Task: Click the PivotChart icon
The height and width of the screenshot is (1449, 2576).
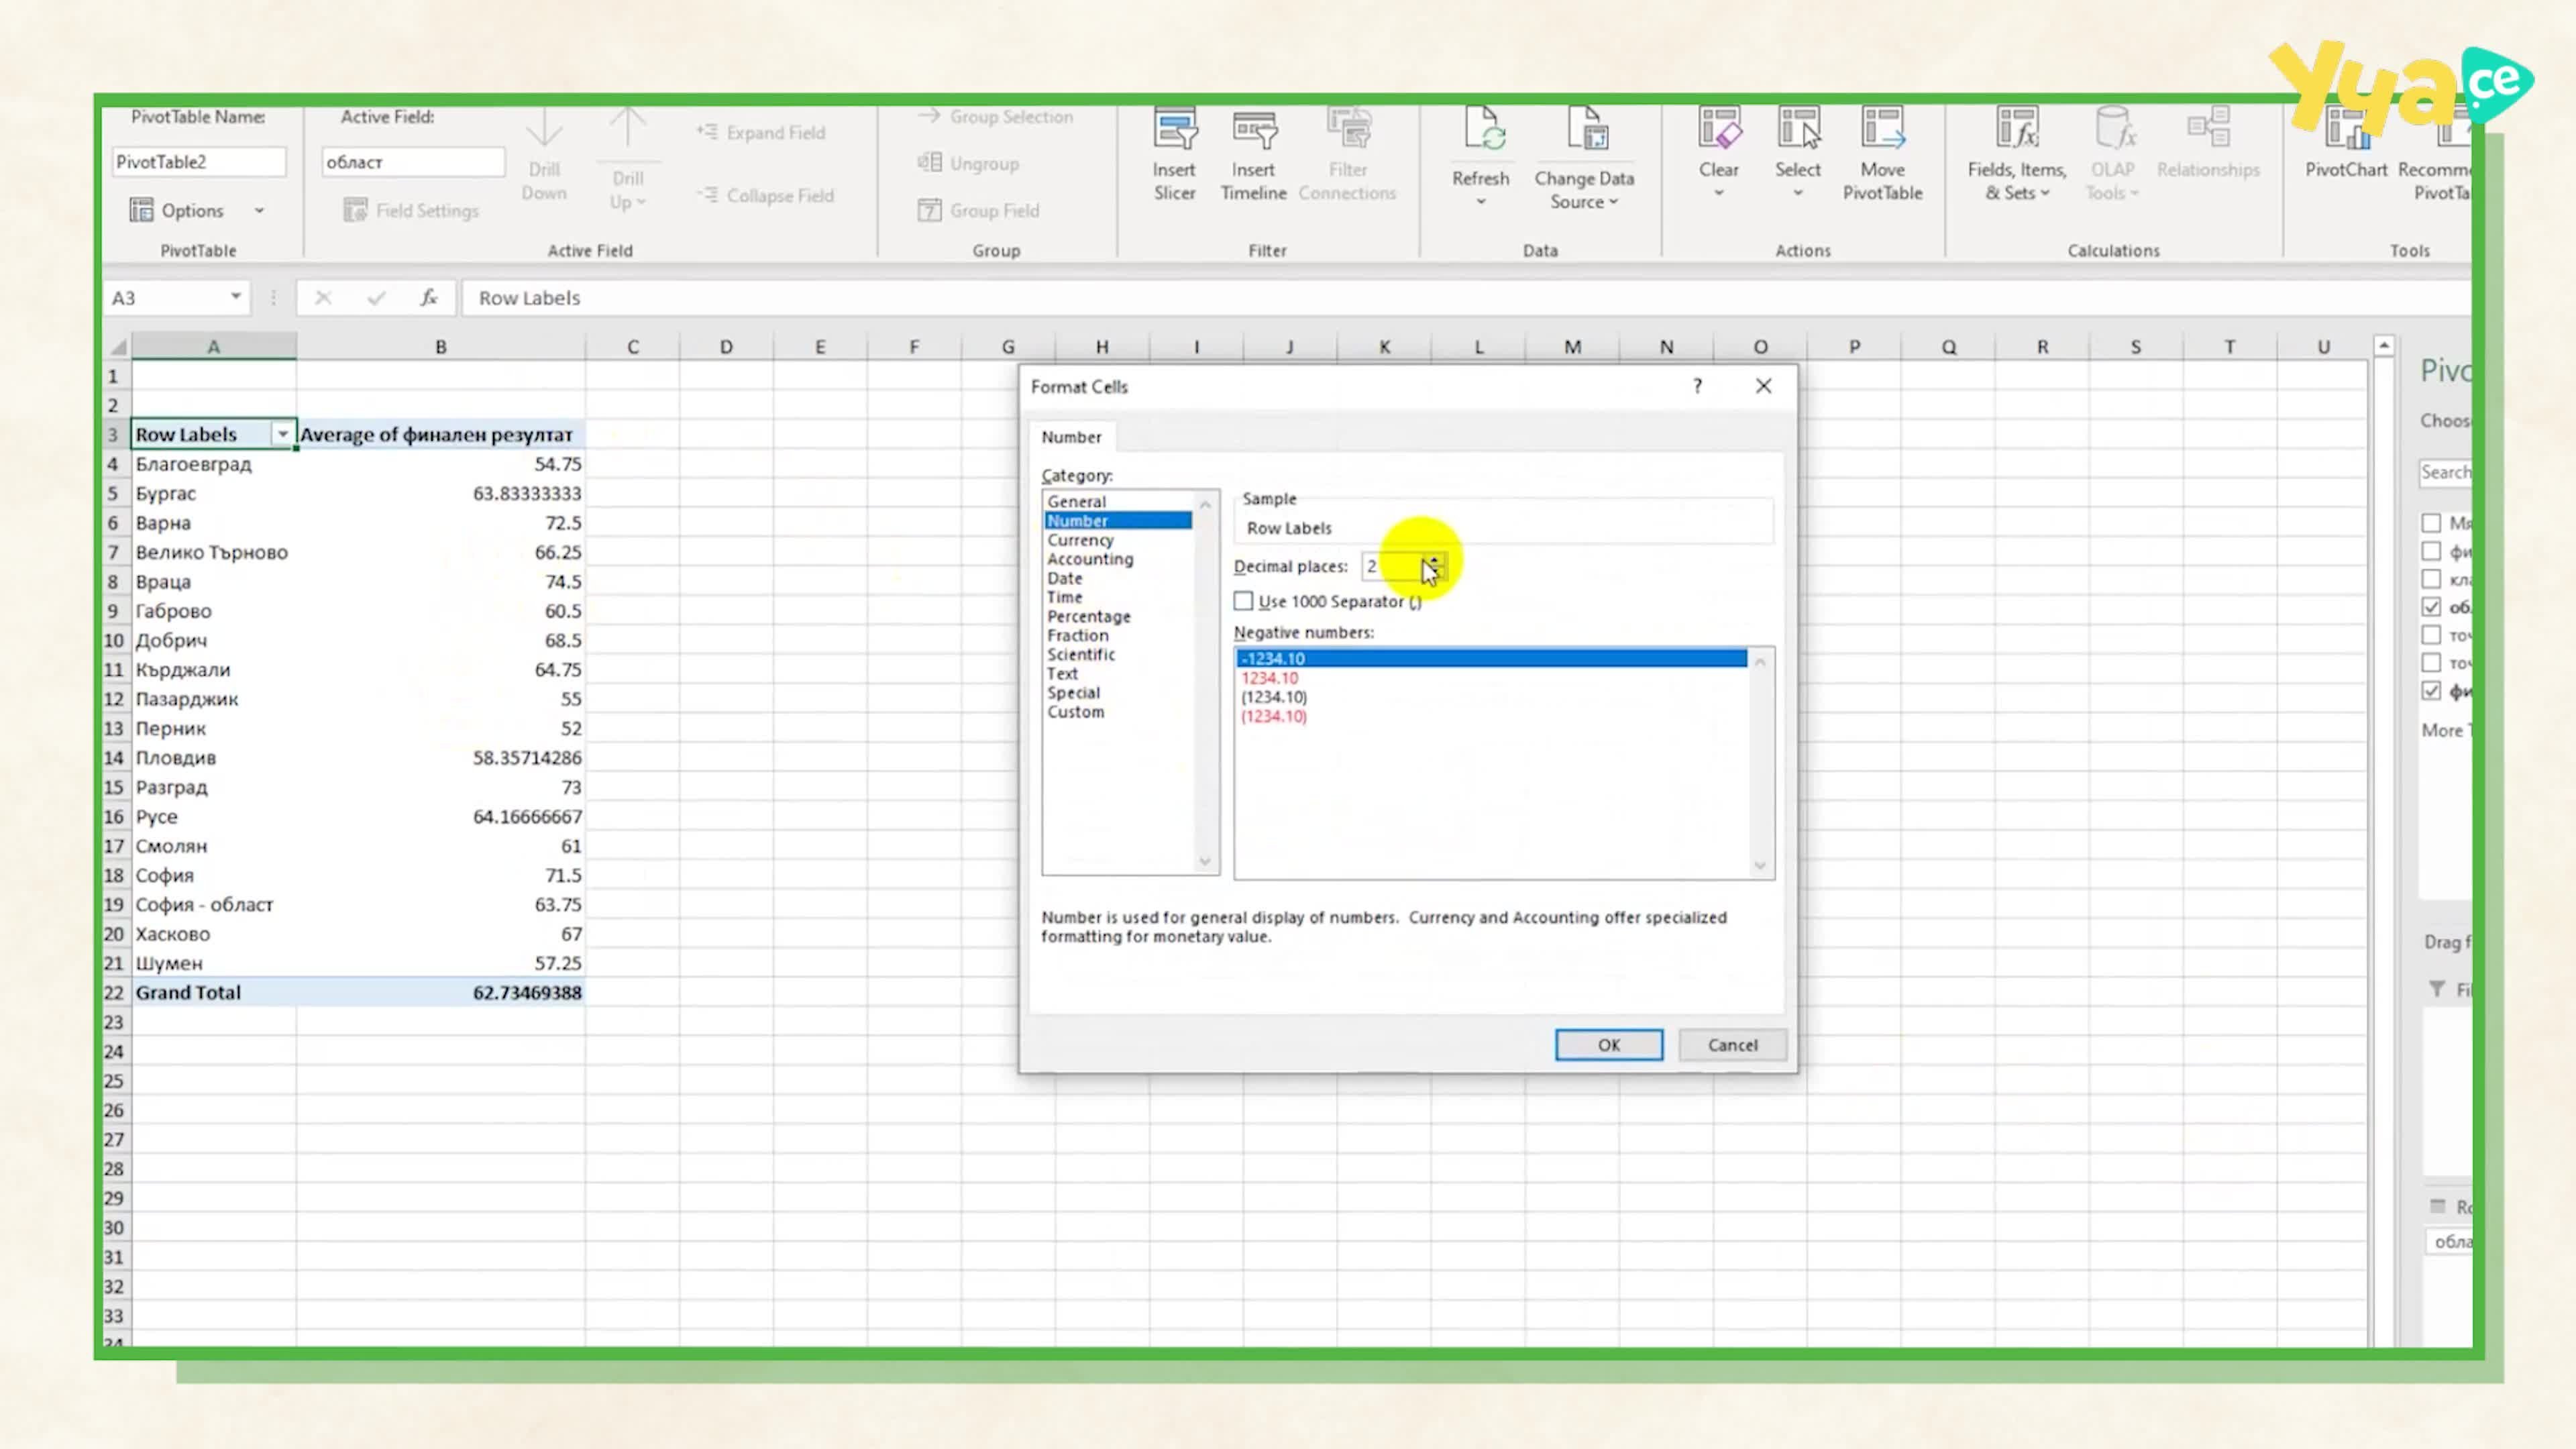Action: (2346, 128)
